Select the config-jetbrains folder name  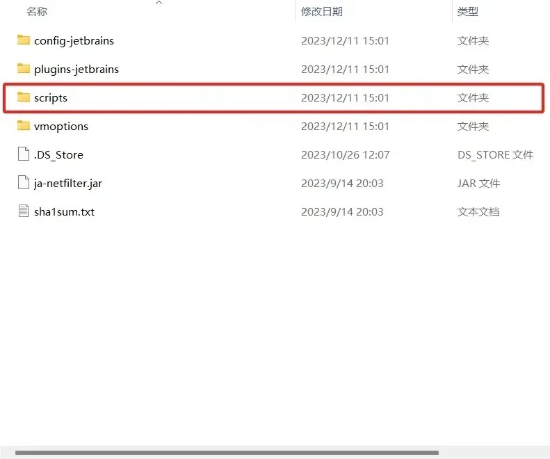(x=74, y=41)
